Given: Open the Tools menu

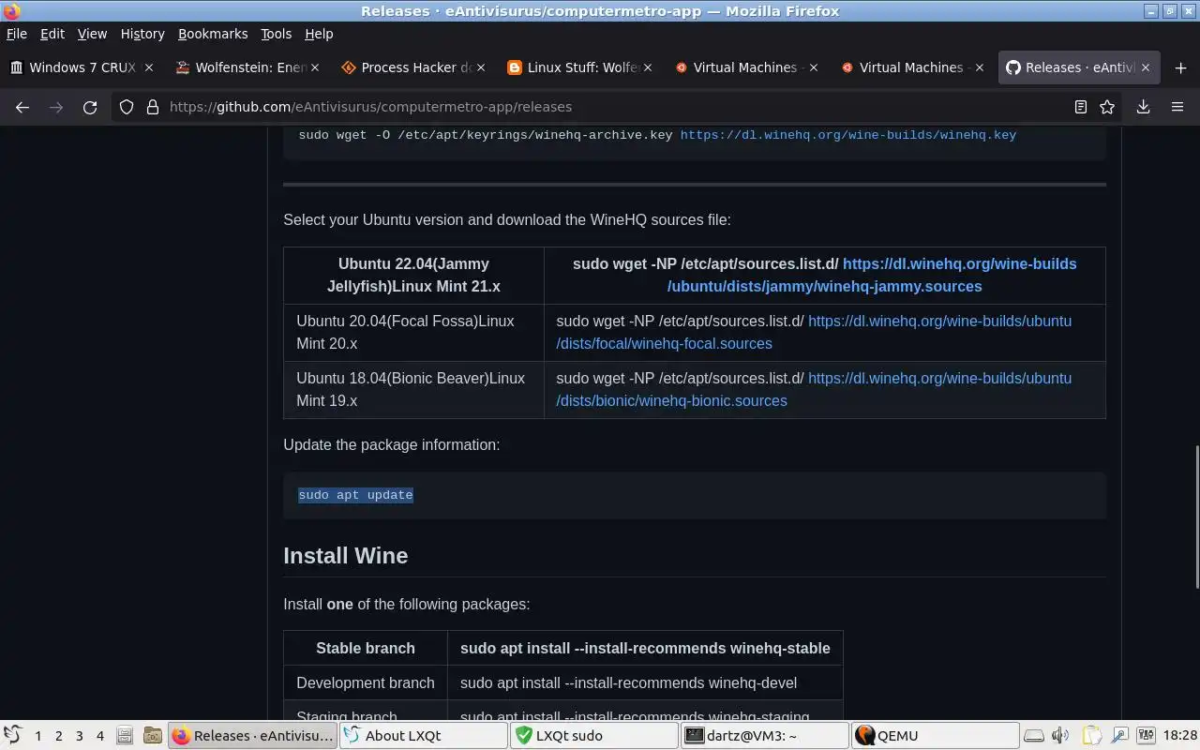Looking at the screenshot, I should pyautogui.click(x=276, y=34).
